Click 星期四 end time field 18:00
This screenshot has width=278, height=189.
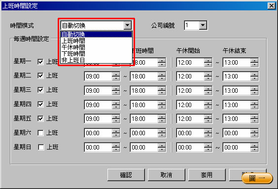pos(144,105)
